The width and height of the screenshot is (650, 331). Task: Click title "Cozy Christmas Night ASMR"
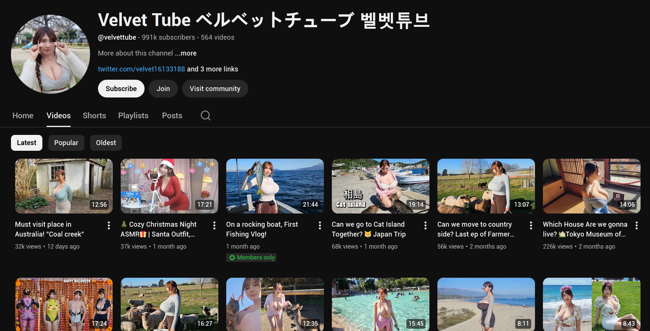point(159,229)
